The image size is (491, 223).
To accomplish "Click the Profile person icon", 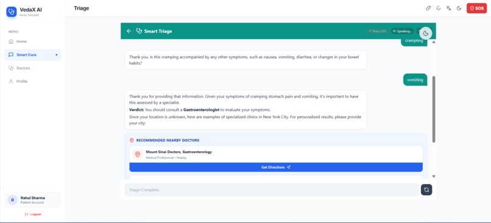I will pos(11,82).
